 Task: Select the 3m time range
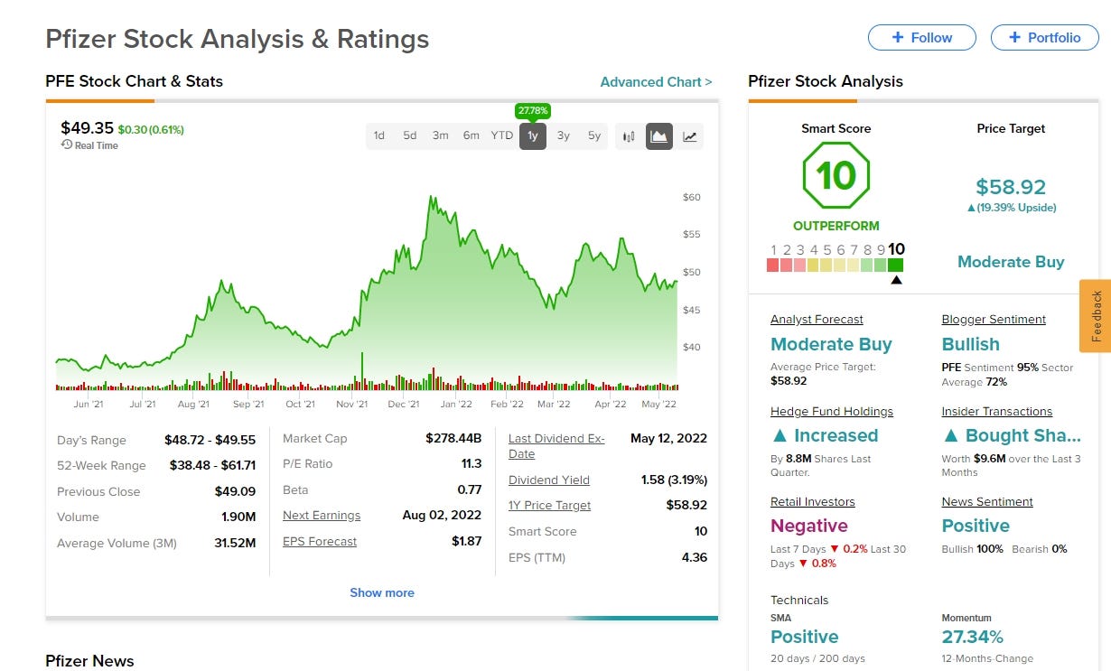click(x=441, y=135)
